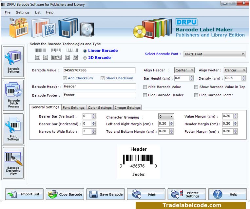Click the shopping bag barcode banner icon
The width and height of the screenshot is (250, 209).
pos(19,28)
